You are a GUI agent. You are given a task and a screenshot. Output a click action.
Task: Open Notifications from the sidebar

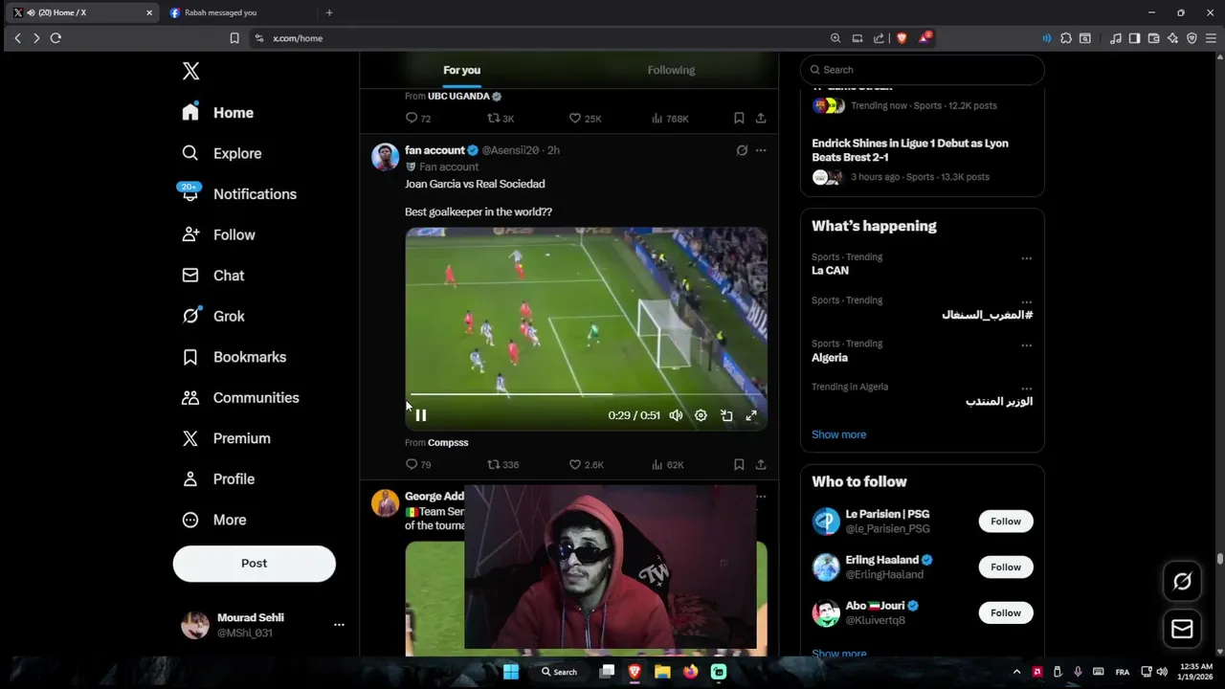(239, 194)
